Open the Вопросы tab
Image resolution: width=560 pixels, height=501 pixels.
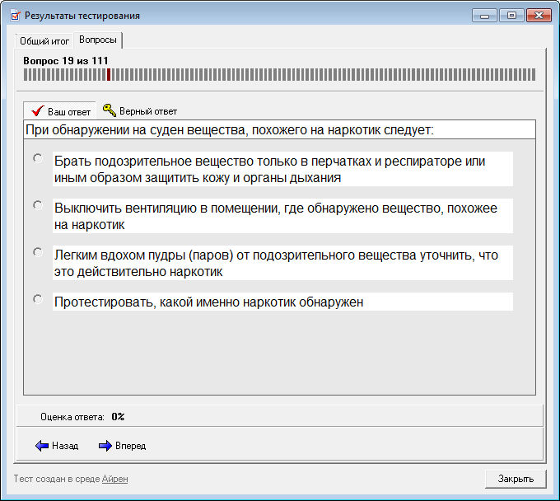coord(97,40)
